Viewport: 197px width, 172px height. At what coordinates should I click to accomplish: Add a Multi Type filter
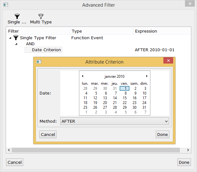point(41,19)
